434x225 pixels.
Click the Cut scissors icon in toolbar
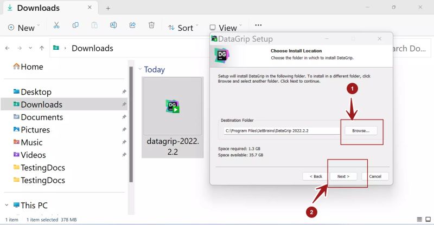56,25
